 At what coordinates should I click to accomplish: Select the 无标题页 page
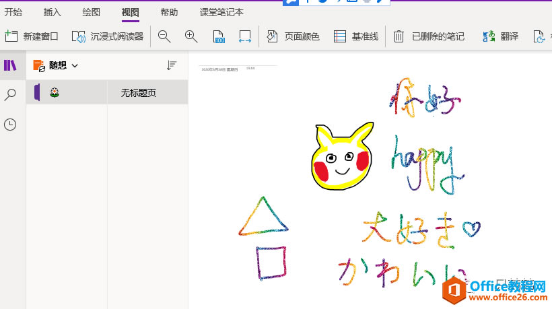click(139, 94)
